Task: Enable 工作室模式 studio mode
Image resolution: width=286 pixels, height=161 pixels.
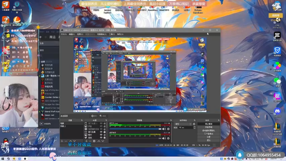Action: pyautogui.click(x=208, y=134)
